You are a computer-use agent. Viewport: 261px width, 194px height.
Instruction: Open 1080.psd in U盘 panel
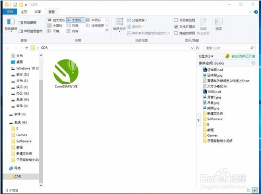[x=212, y=92]
